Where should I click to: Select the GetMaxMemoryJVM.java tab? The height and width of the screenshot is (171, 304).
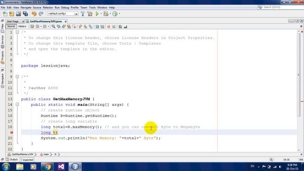click(x=46, y=21)
